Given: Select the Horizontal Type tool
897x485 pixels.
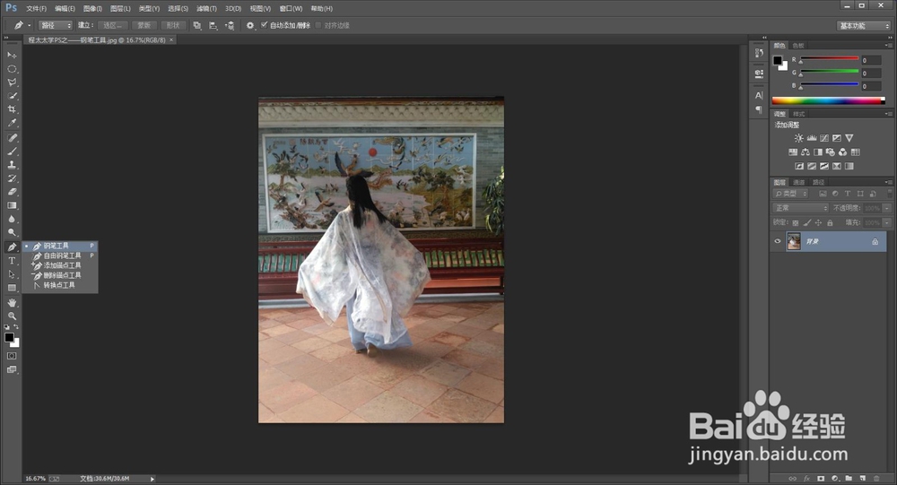Looking at the screenshot, I should [x=12, y=261].
